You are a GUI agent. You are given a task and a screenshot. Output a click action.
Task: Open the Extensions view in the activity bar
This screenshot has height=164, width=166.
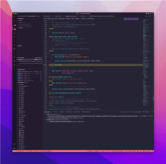14,37
